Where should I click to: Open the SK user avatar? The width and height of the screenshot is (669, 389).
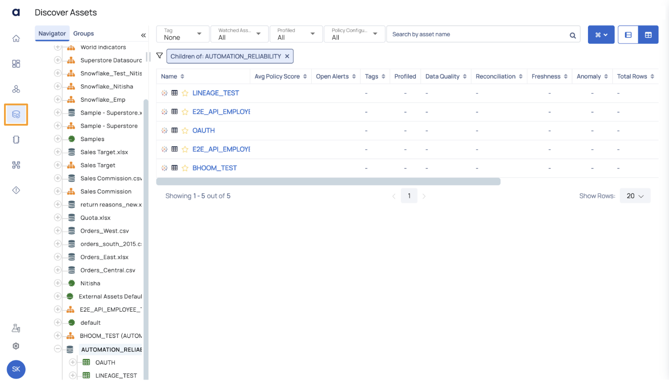click(16, 369)
